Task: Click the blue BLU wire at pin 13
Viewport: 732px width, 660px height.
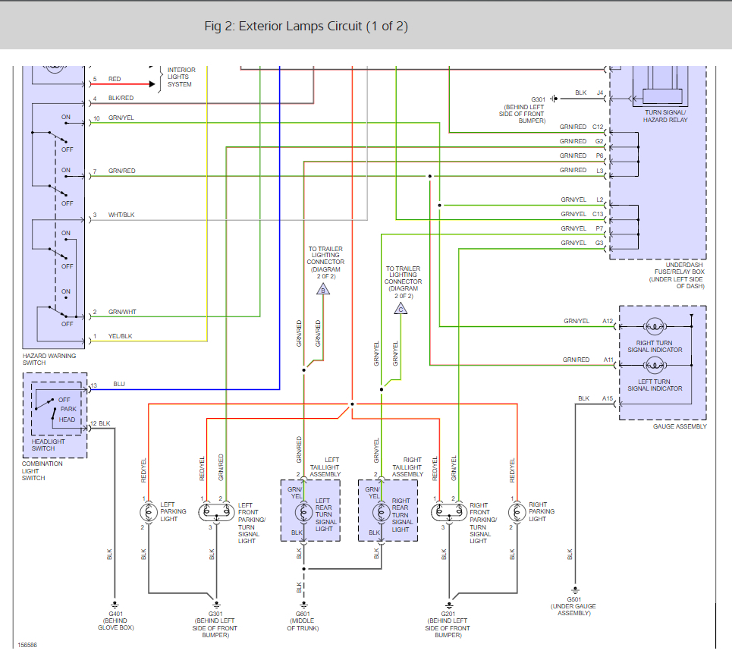Action: pos(184,389)
